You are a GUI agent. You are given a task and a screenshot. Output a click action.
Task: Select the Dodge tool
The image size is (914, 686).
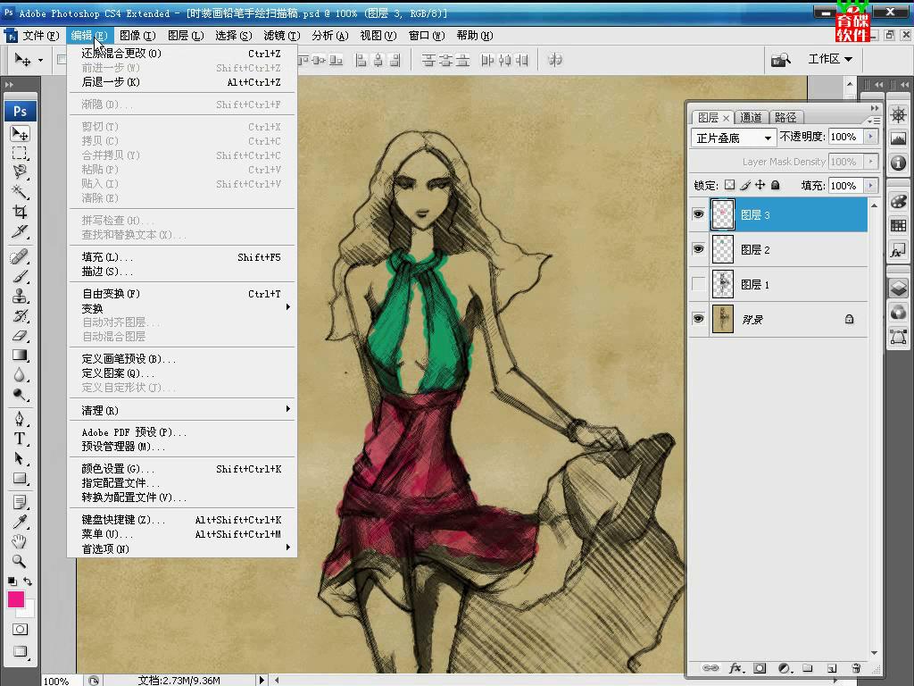click(x=20, y=395)
